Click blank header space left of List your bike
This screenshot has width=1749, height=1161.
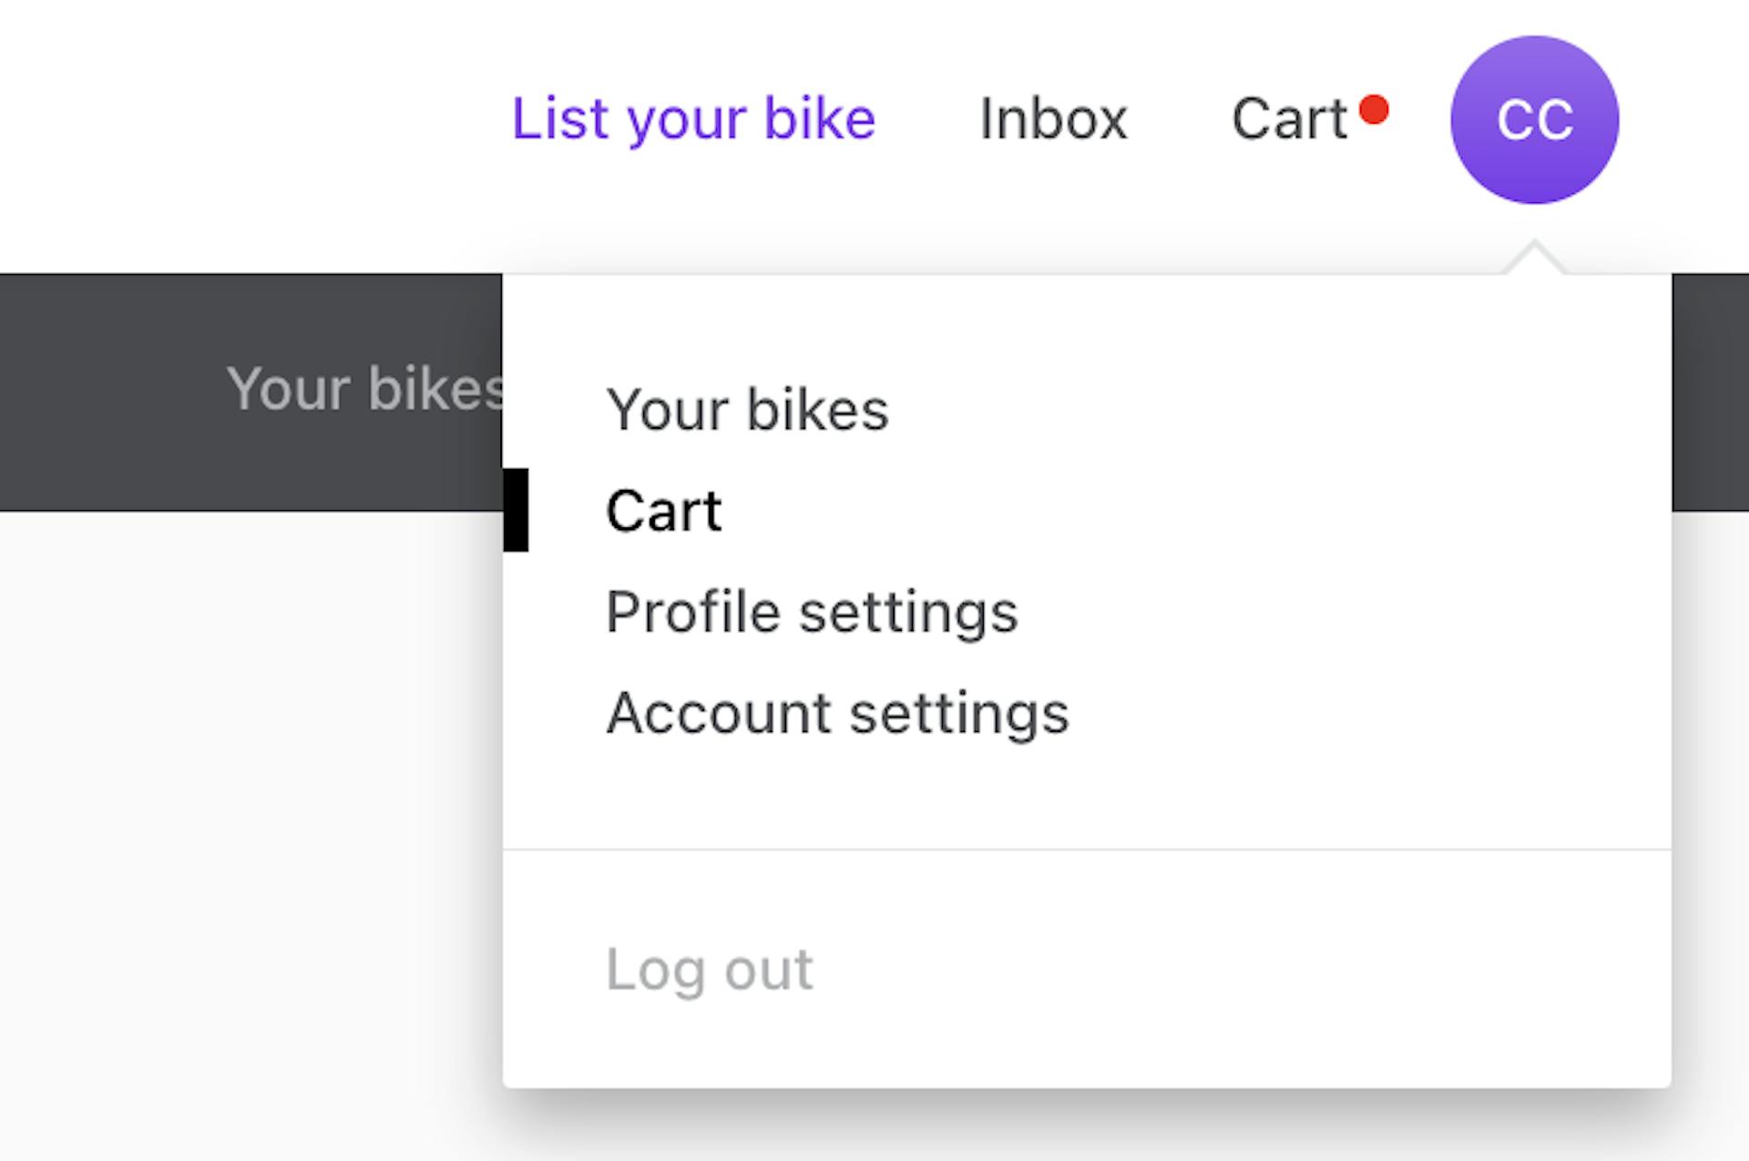pos(255,119)
